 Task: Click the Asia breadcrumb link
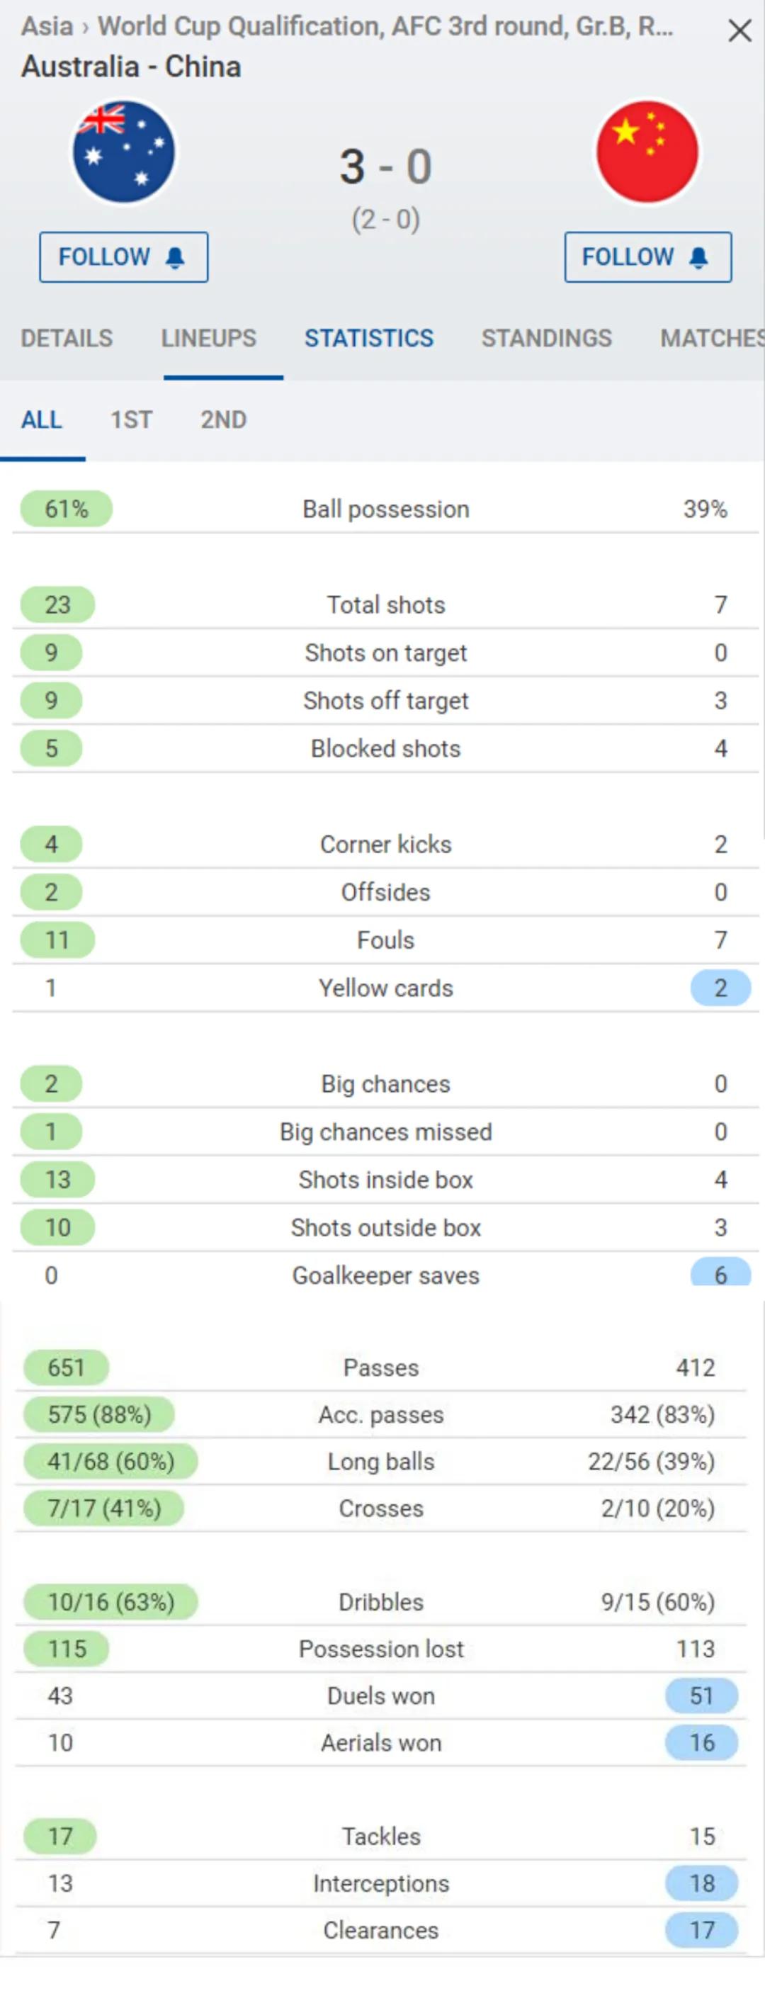point(46,26)
